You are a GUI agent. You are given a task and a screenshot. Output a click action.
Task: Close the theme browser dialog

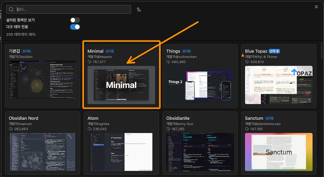[316, 7]
